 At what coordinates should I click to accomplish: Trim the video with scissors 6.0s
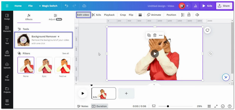coord(96,15)
